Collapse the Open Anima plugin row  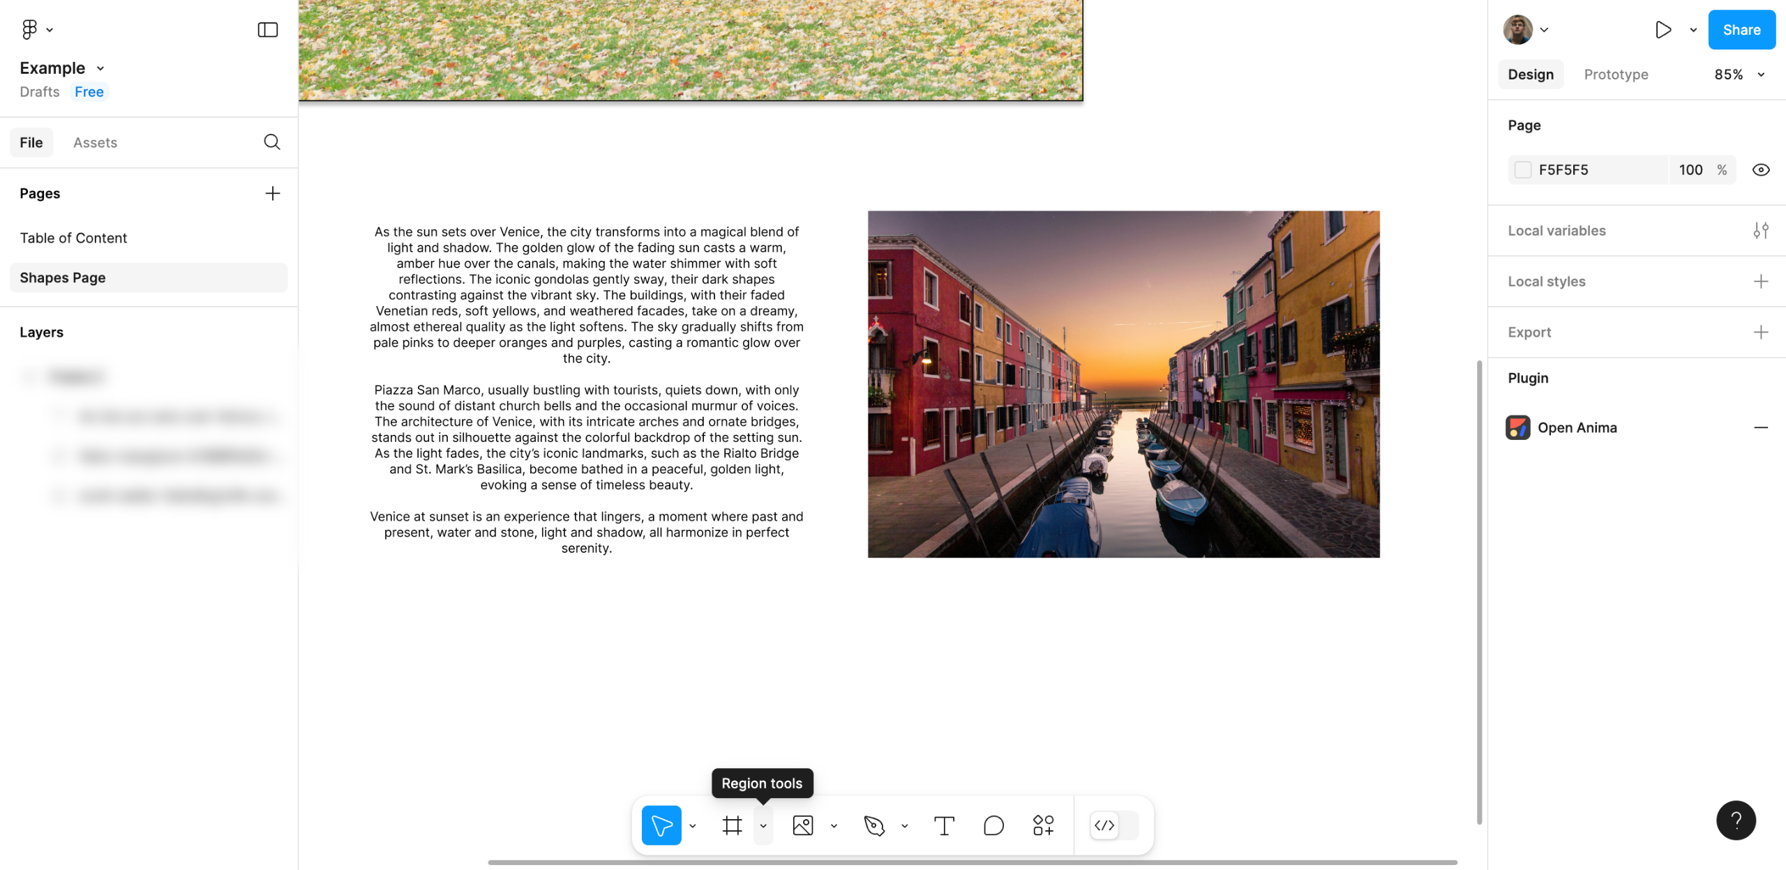tap(1760, 427)
